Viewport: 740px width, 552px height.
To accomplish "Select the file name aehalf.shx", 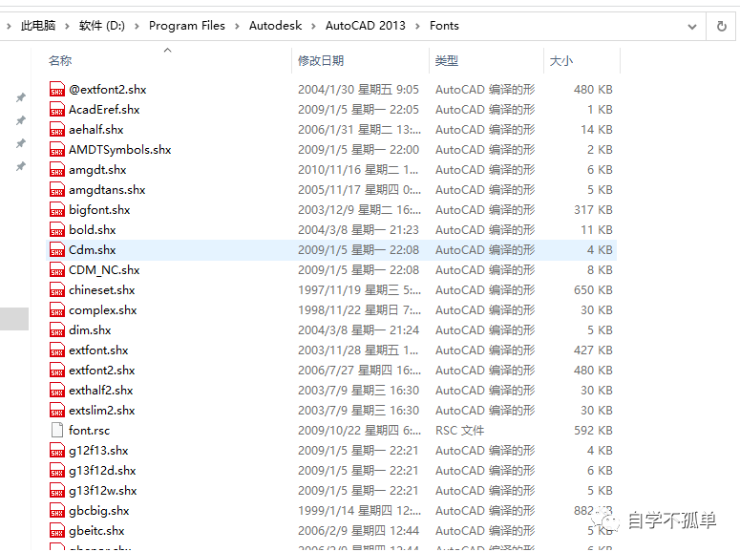I will tap(96, 129).
